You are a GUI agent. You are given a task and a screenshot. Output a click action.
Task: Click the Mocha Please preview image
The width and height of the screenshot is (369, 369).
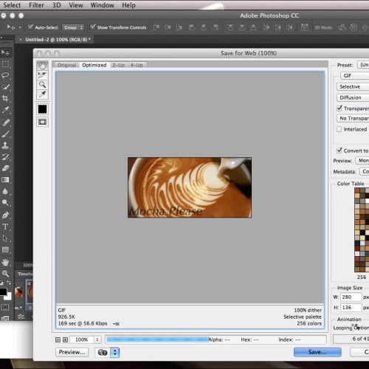coord(190,187)
